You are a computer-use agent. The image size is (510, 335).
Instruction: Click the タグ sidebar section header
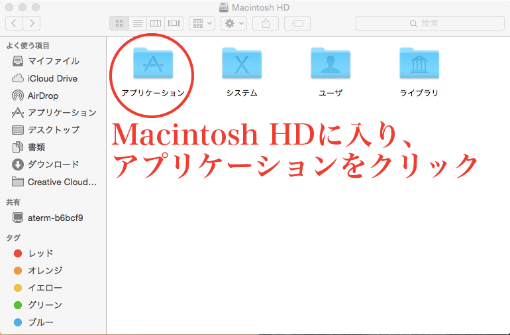(x=13, y=237)
